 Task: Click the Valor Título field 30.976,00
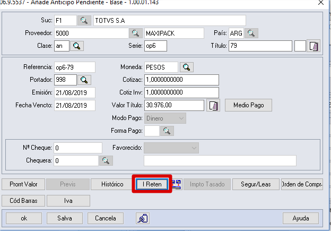tap(174, 105)
